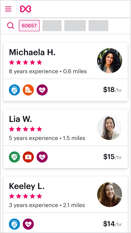
Task: Select the first gray filter placeholder
Action: (52, 26)
